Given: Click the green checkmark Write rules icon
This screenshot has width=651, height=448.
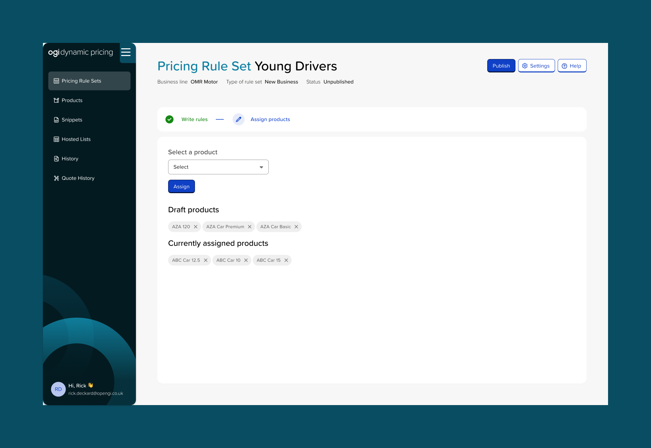Looking at the screenshot, I should [169, 119].
